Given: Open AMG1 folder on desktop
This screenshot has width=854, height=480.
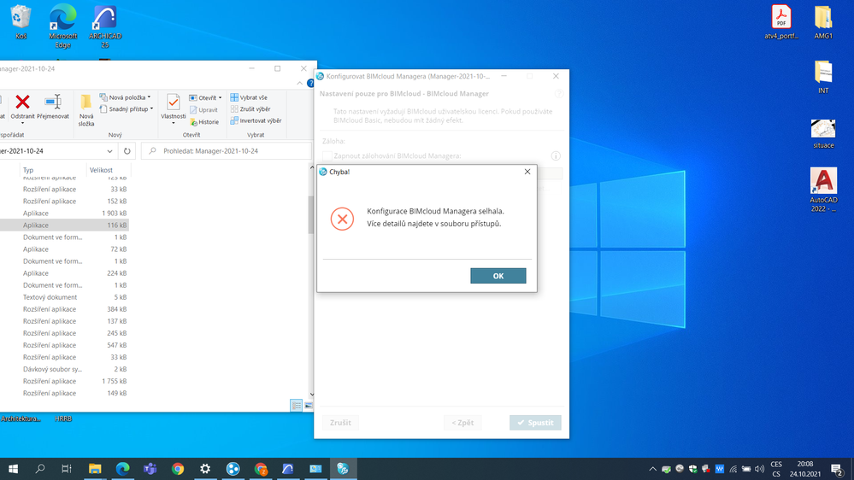Looking at the screenshot, I should [x=823, y=21].
